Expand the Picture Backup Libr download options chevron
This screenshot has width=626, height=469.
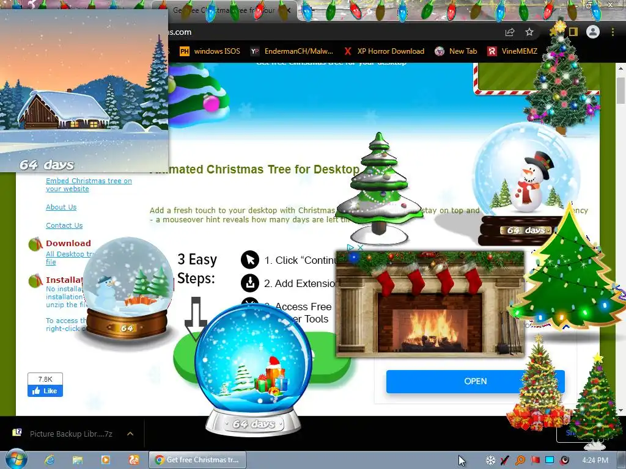pyautogui.click(x=130, y=434)
